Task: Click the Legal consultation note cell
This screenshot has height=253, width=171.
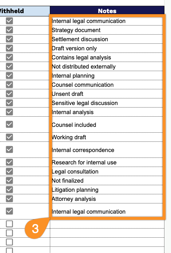Action: tap(107, 171)
